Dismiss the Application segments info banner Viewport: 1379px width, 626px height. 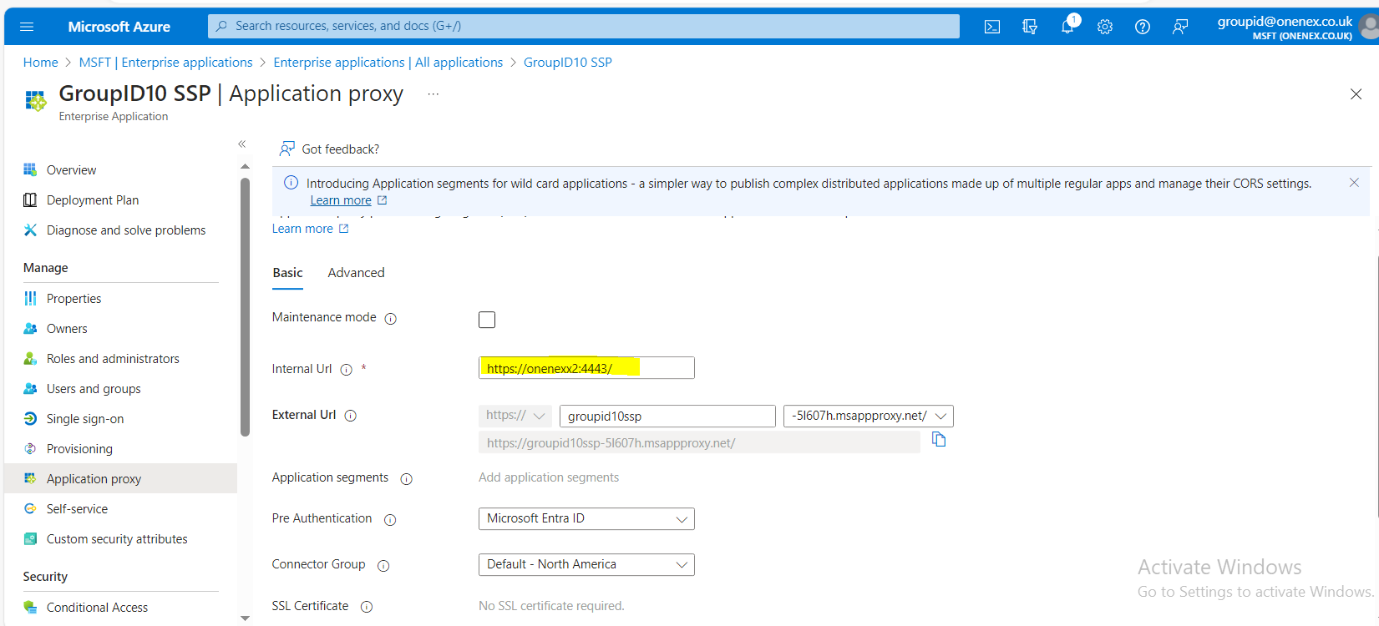pyautogui.click(x=1354, y=183)
